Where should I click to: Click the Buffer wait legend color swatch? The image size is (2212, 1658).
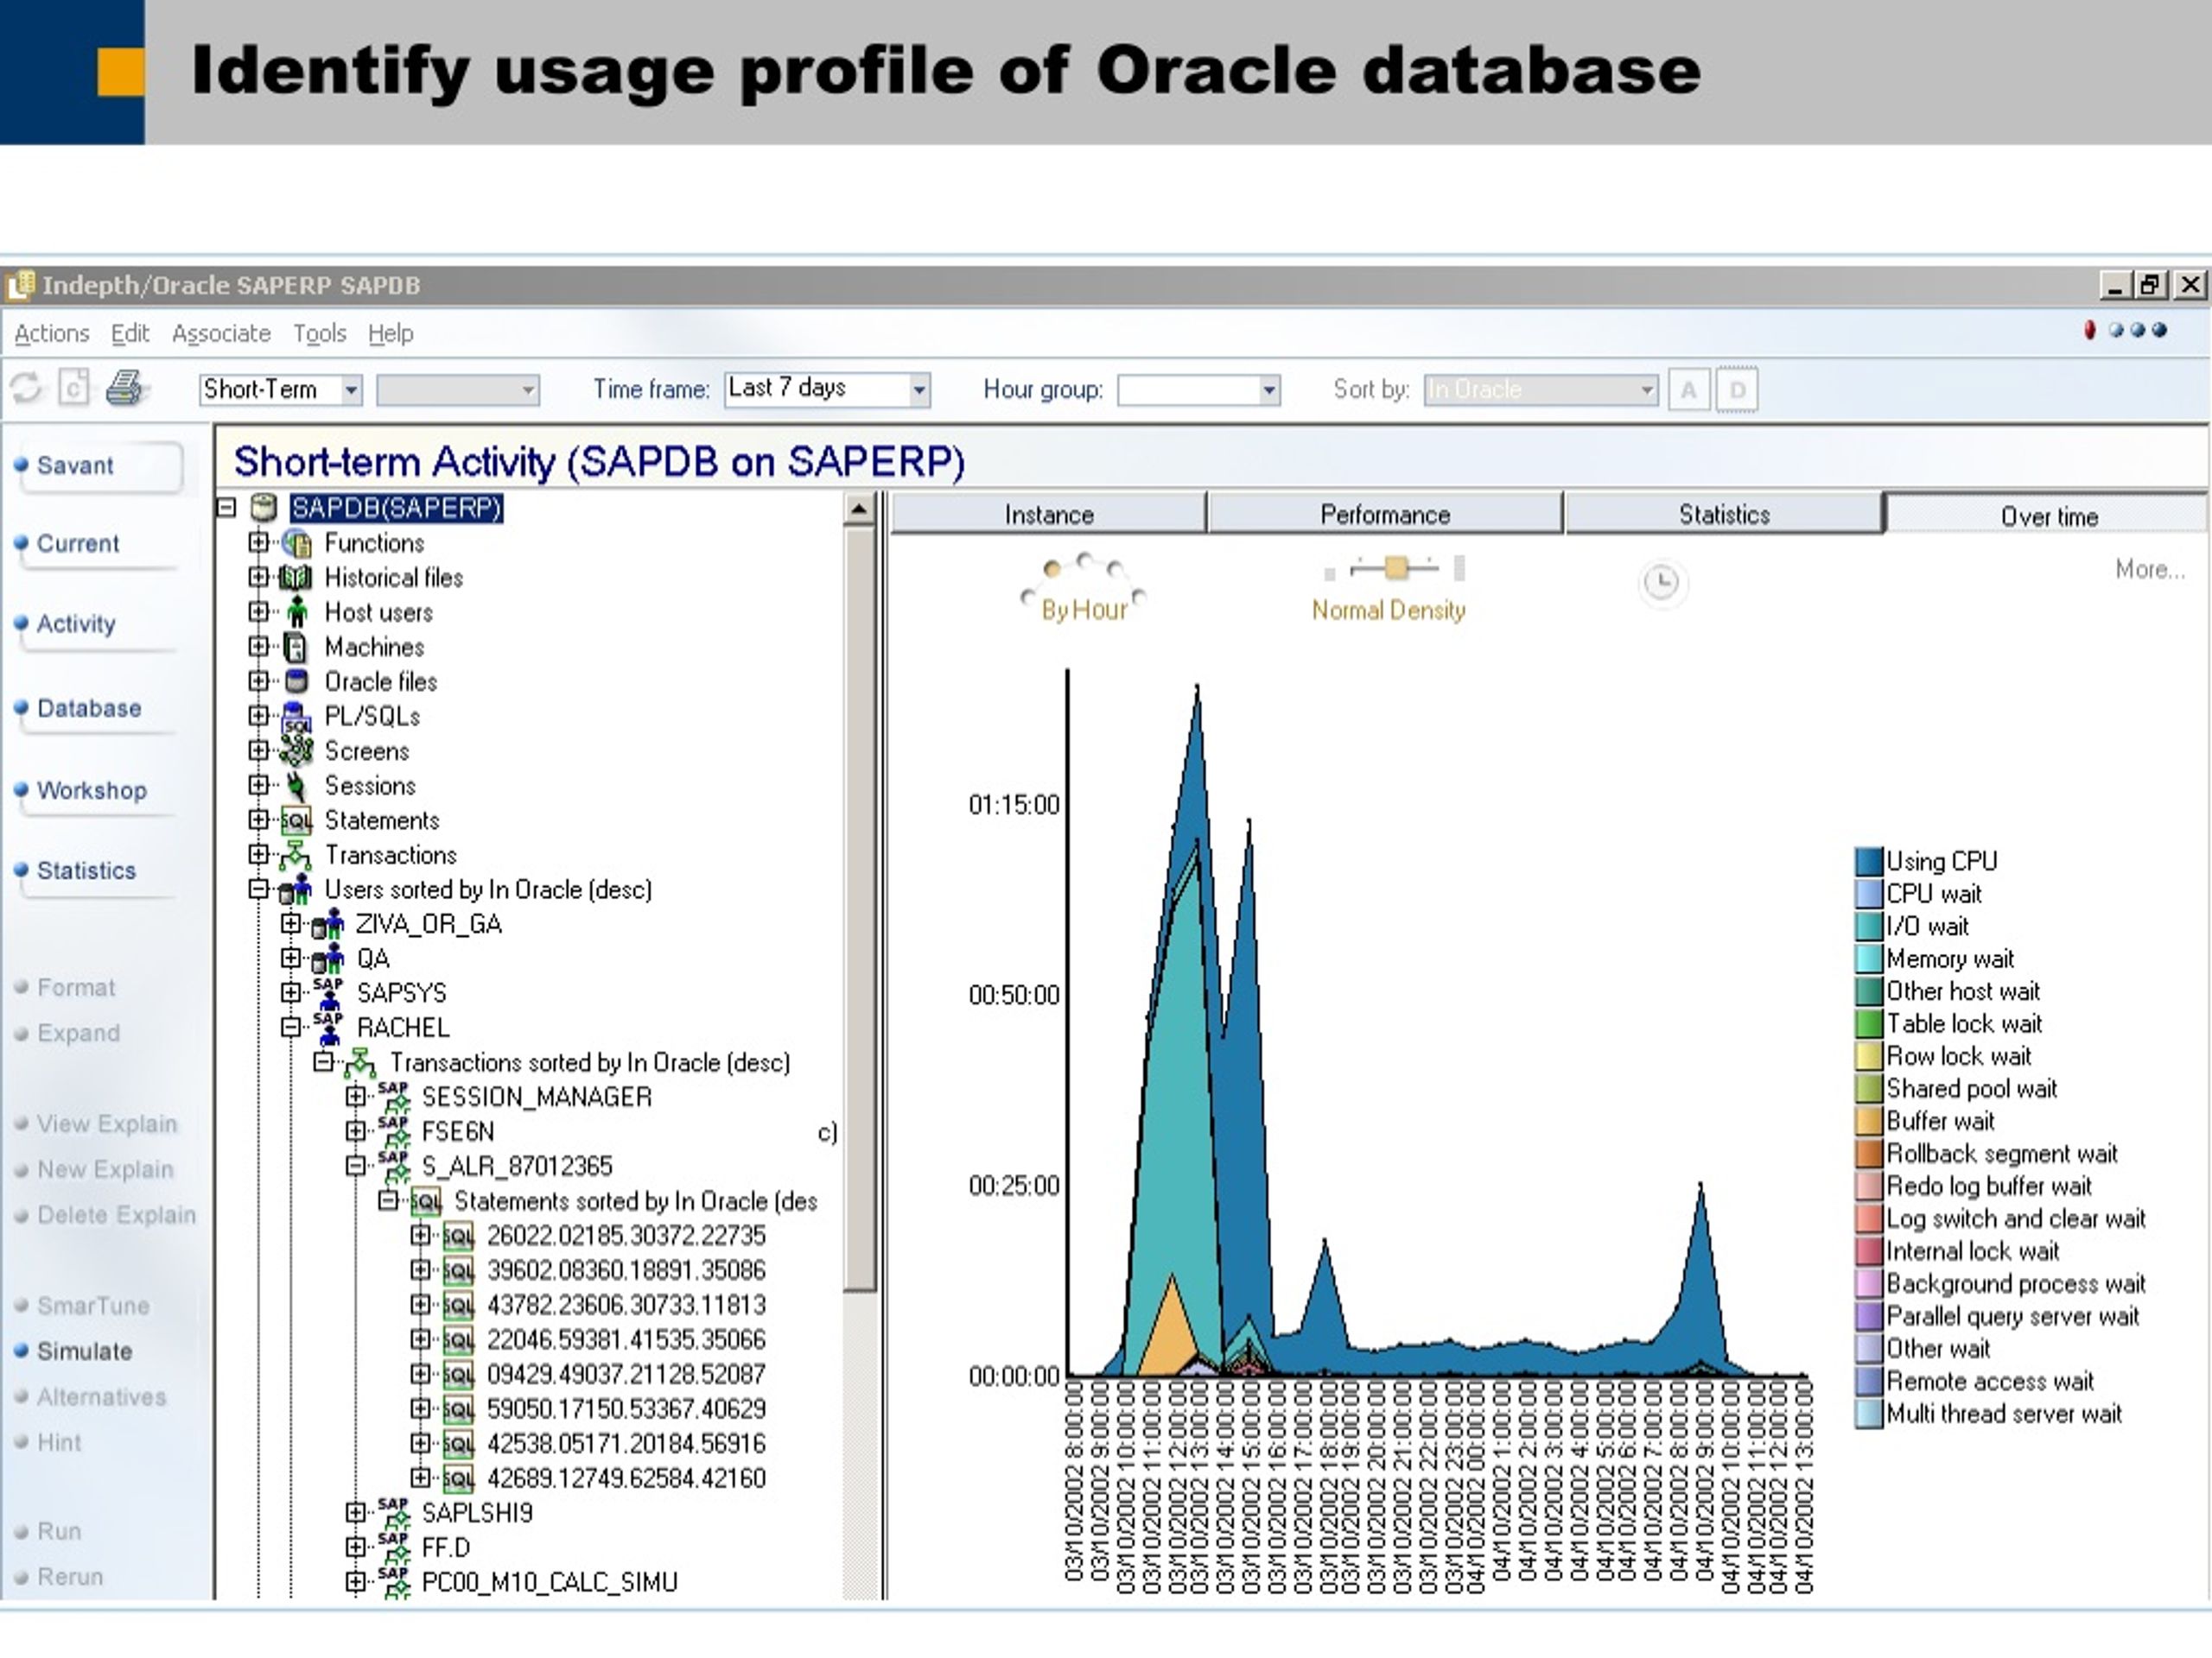coord(1868,1120)
